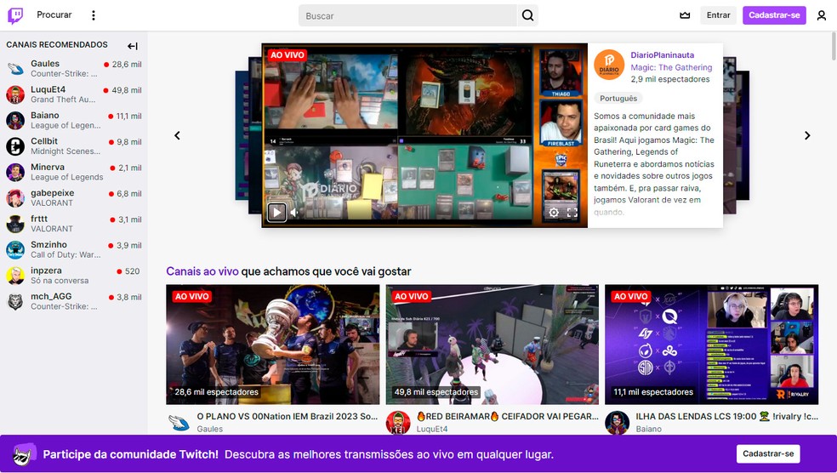837x473 pixels.
Task: Click the magnifying glass search button
Action: click(527, 15)
